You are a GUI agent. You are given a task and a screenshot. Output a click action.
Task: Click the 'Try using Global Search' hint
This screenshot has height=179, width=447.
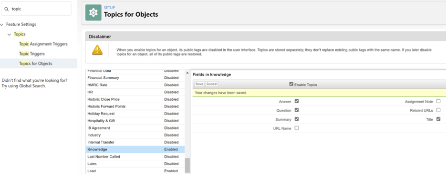point(24,86)
